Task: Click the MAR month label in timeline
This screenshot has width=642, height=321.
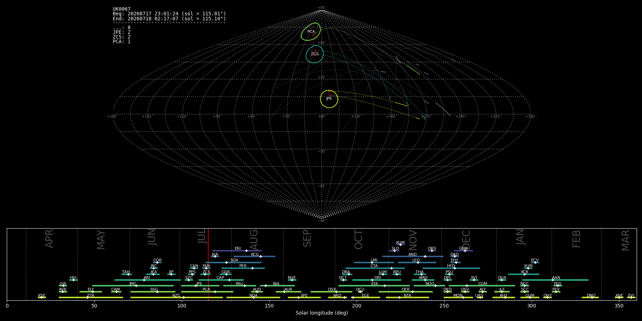Action: [626, 240]
